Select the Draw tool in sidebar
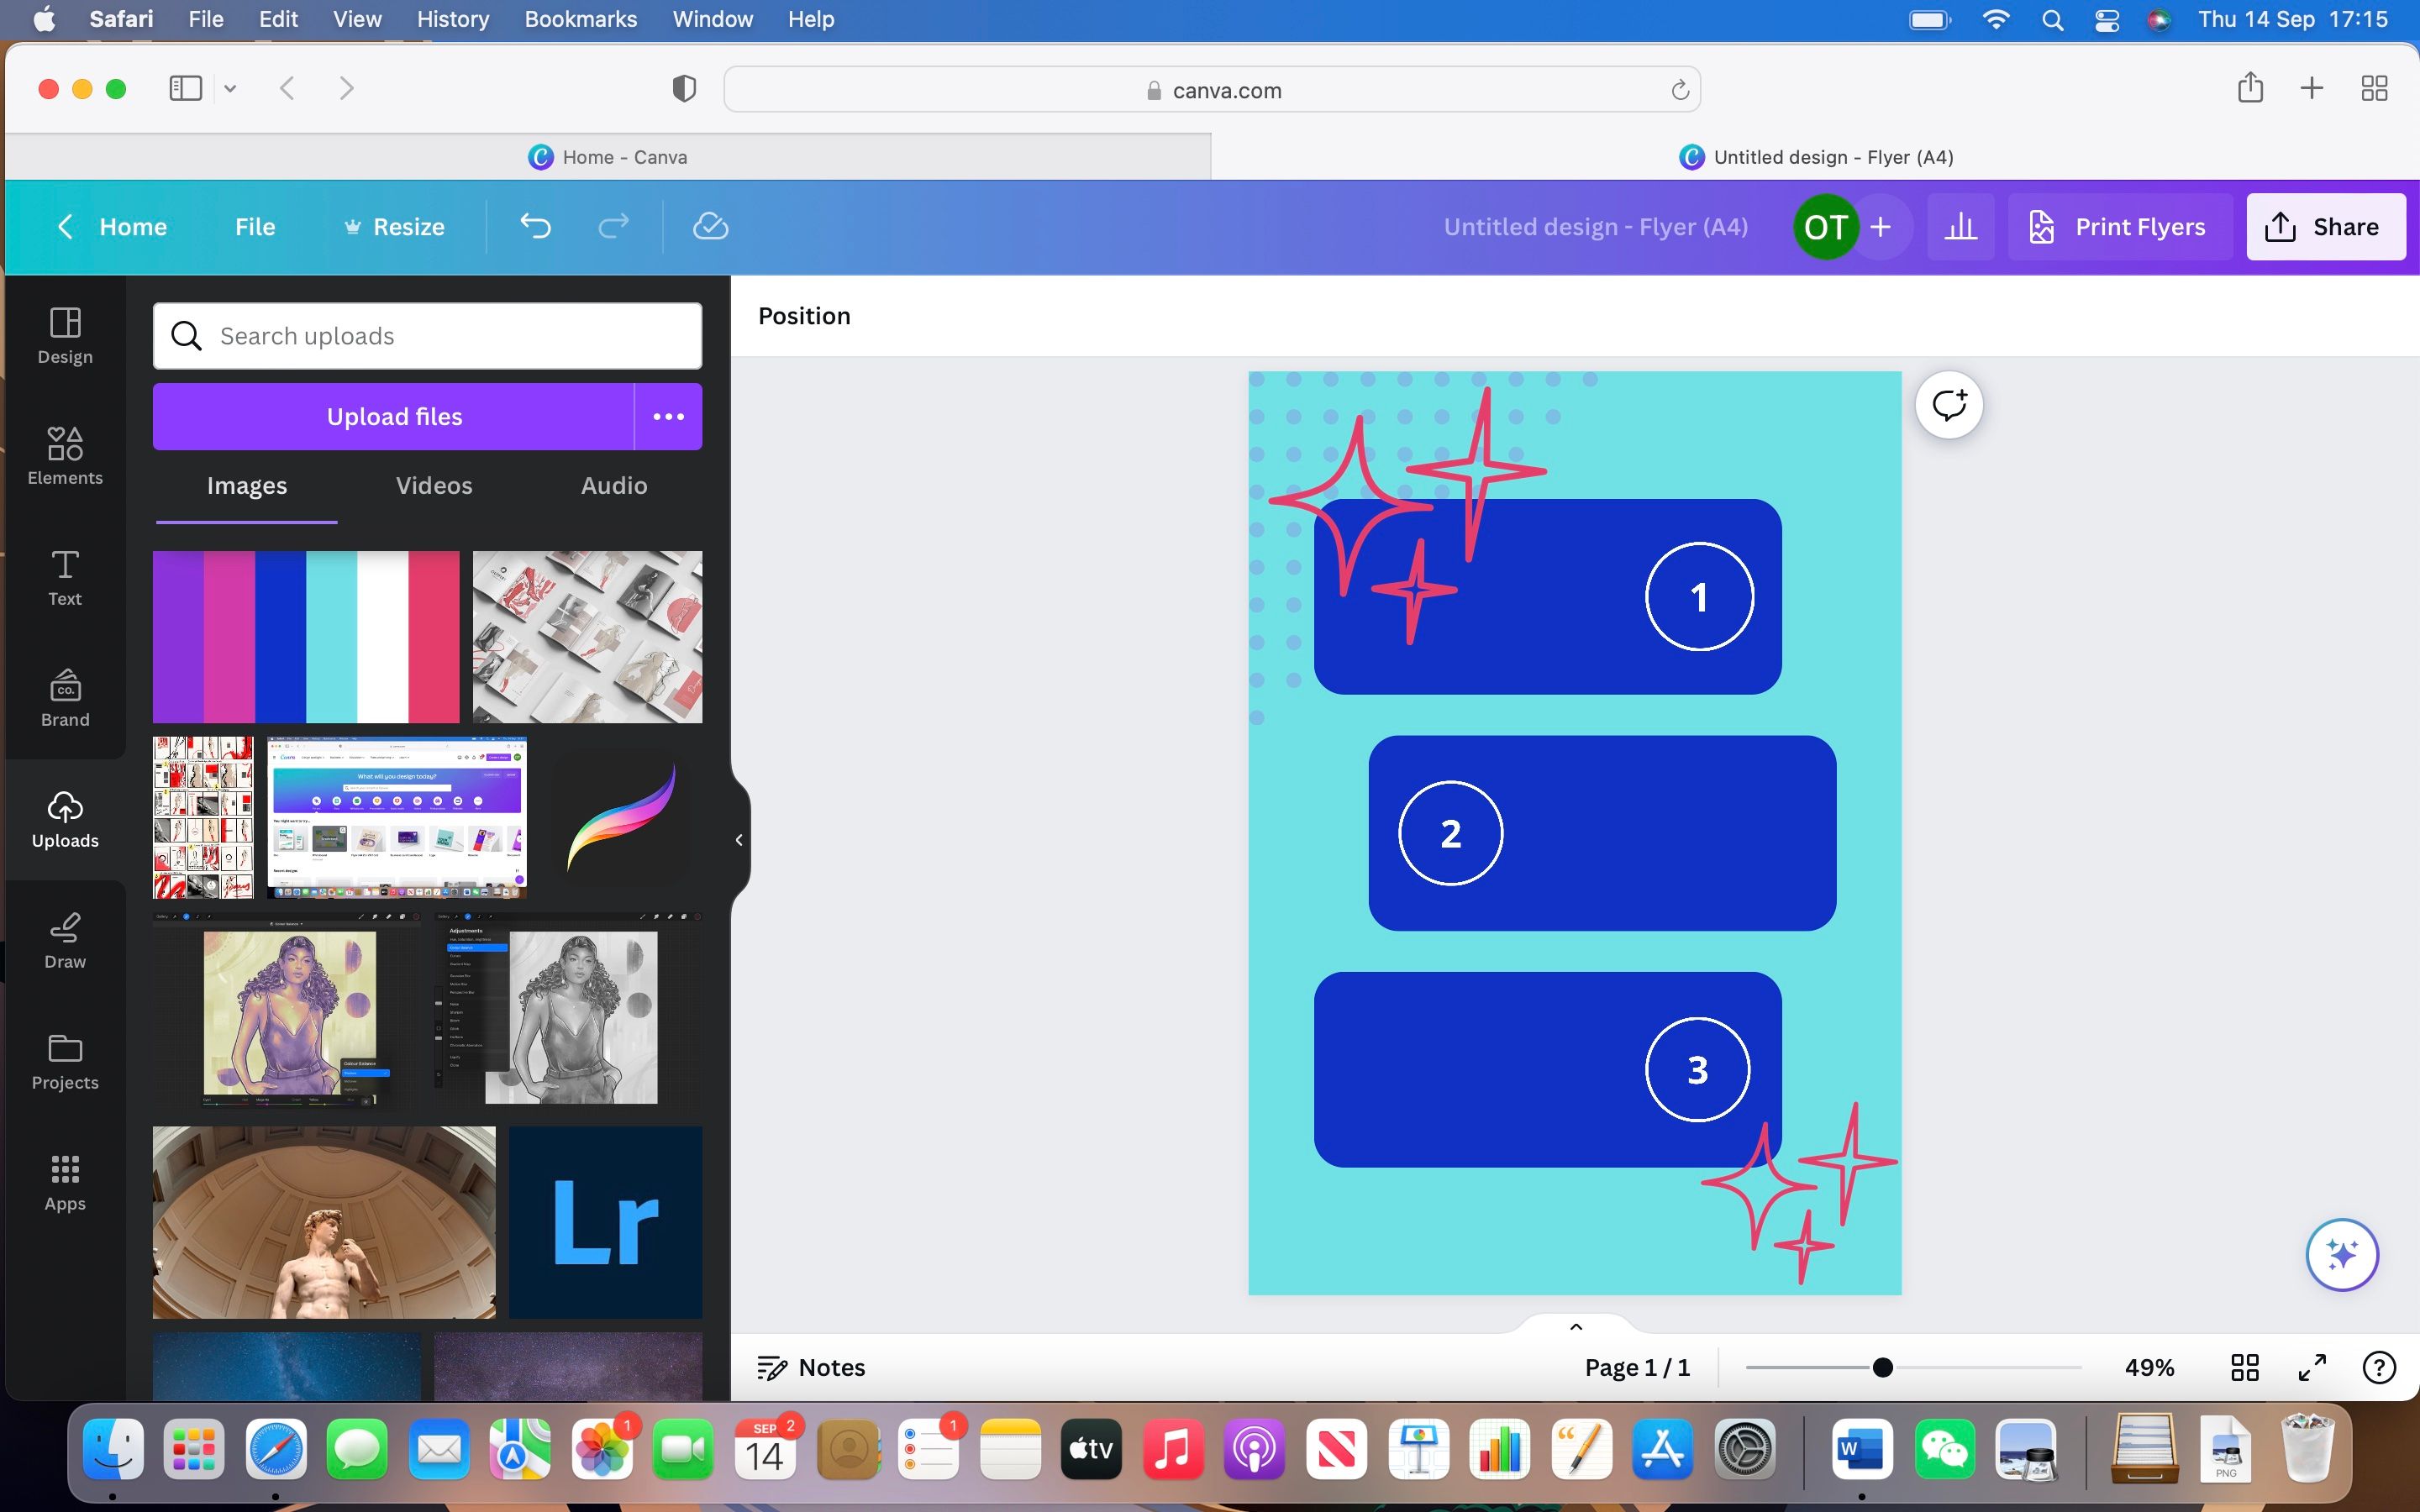This screenshot has height=1512, width=2420. point(66,939)
